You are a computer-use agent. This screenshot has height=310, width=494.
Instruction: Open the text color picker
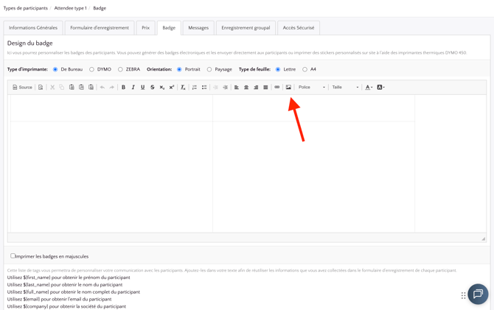(x=369, y=88)
